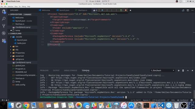Add a new terminal
Viewport: 195px width, 109px height.
[x=179, y=71]
